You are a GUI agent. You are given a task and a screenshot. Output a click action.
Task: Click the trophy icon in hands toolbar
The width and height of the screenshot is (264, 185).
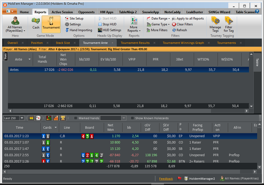63,118
